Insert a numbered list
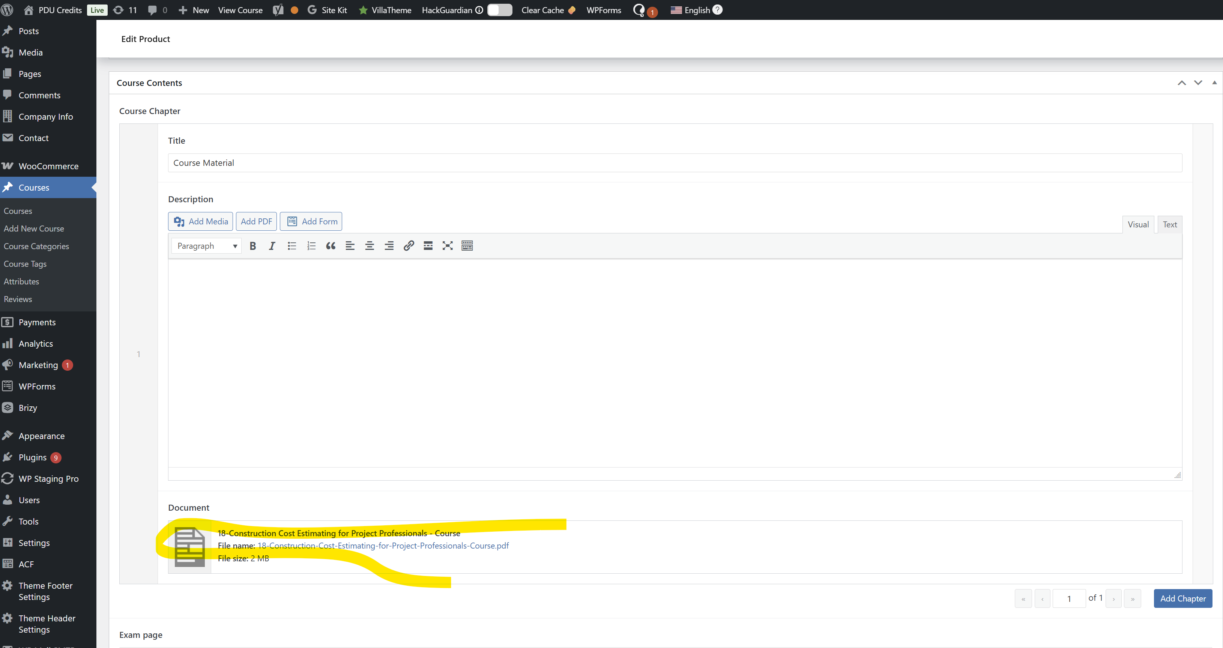 click(x=311, y=245)
